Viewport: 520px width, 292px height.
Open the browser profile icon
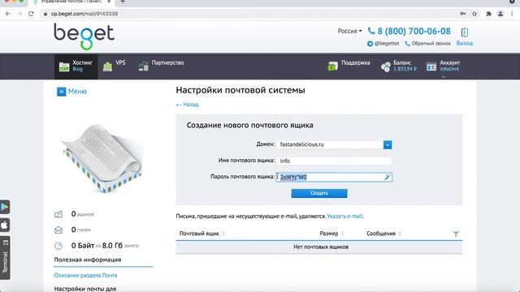(x=500, y=14)
